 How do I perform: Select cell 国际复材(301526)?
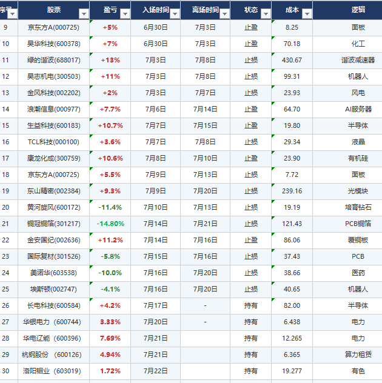point(53,256)
